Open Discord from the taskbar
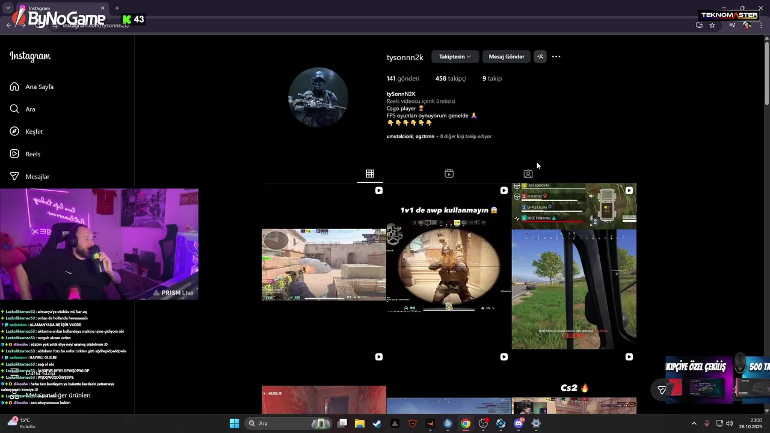The image size is (770, 433). (x=519, y=423)
